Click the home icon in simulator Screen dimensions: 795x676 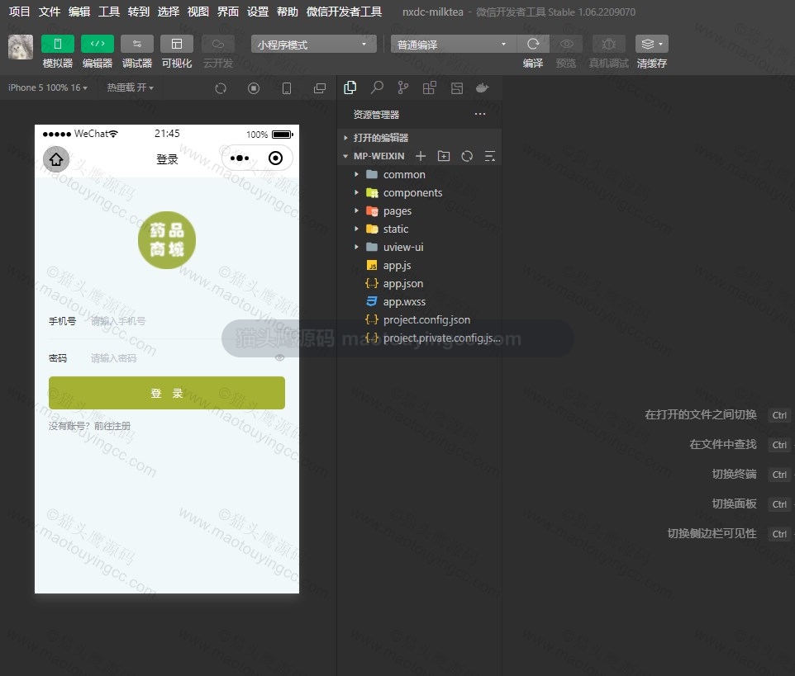pos(56,159)
